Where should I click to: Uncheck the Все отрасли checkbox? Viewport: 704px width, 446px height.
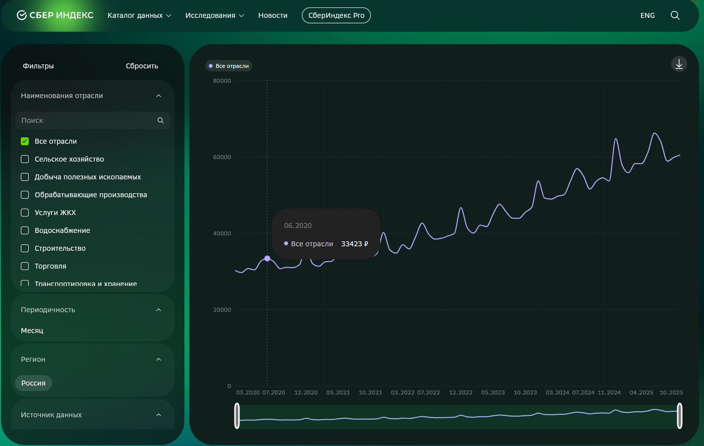click(x=25, y=141)
